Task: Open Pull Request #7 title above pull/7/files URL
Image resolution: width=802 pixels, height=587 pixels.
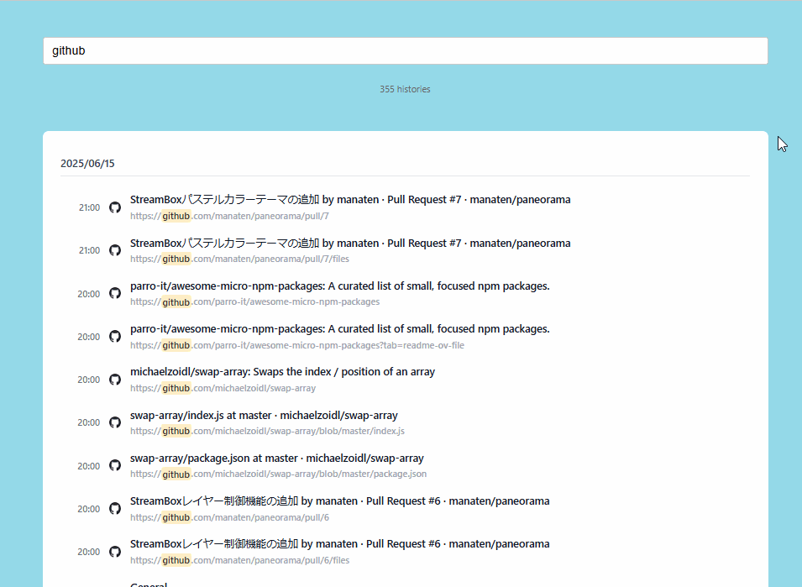Action: pos(350,243)
